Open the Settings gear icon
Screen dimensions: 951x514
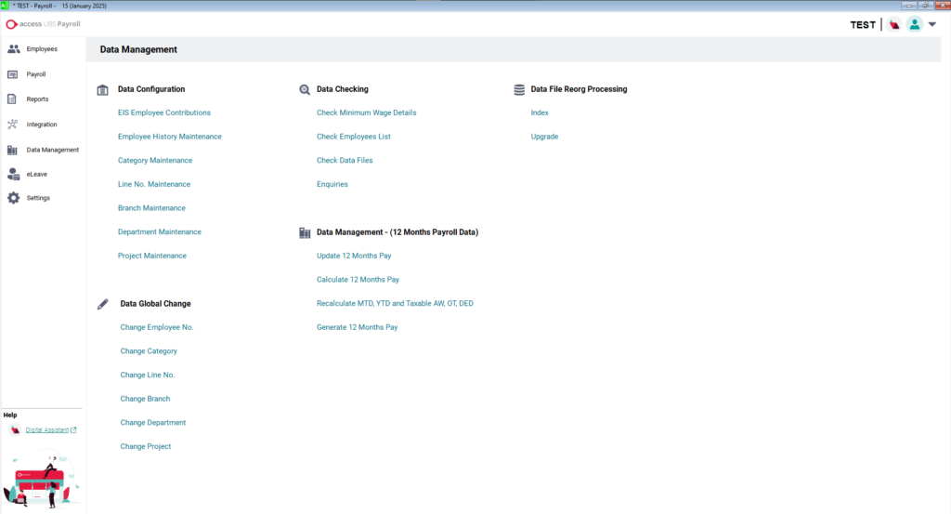[x=13, y=198]
